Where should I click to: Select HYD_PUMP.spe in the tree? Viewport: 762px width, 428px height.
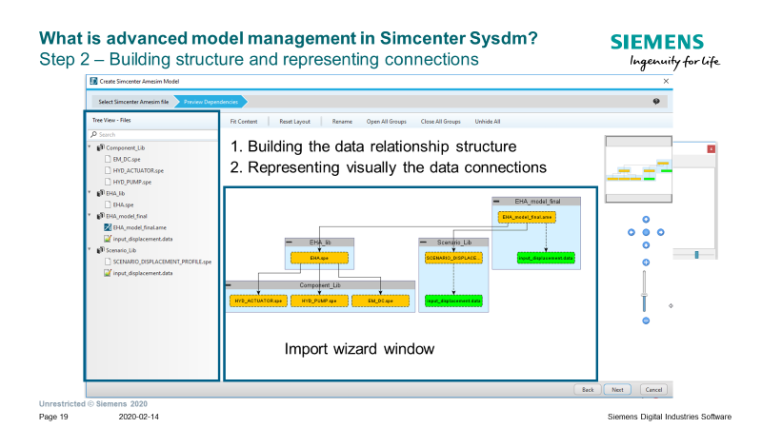(x=132, y=182)
